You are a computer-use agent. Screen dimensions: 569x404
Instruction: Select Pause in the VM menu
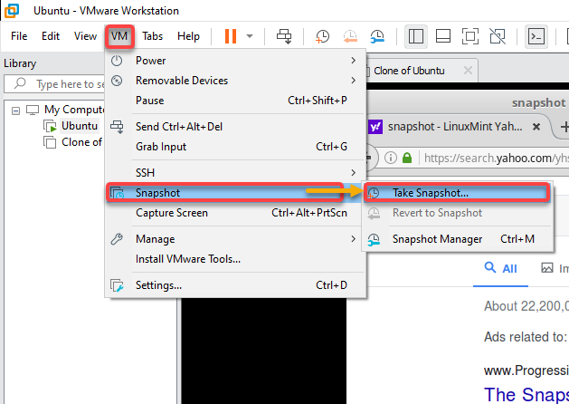[x=235, y=101]
